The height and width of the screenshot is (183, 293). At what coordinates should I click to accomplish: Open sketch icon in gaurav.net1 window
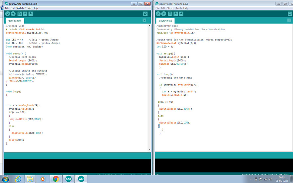[x=25, y=14]
